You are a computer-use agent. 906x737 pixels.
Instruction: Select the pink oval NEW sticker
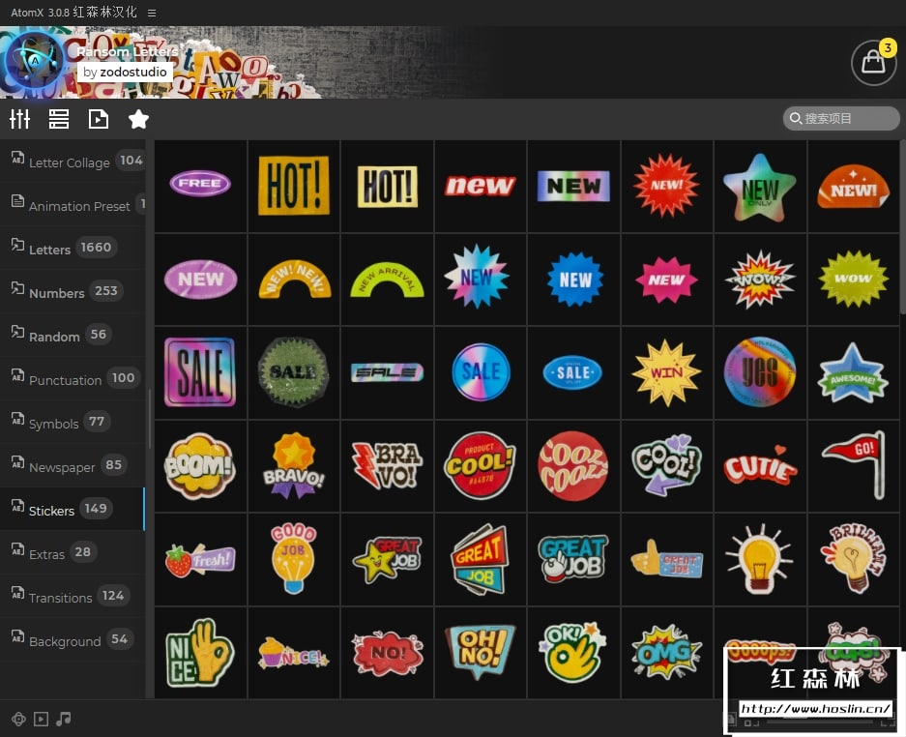tap(200, 280)
